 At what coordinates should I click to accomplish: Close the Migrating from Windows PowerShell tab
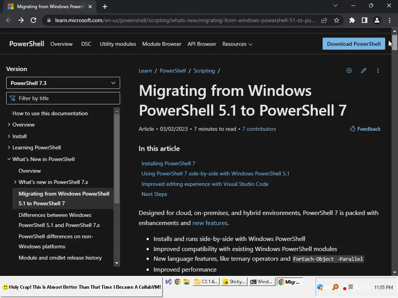coord(90,7)
